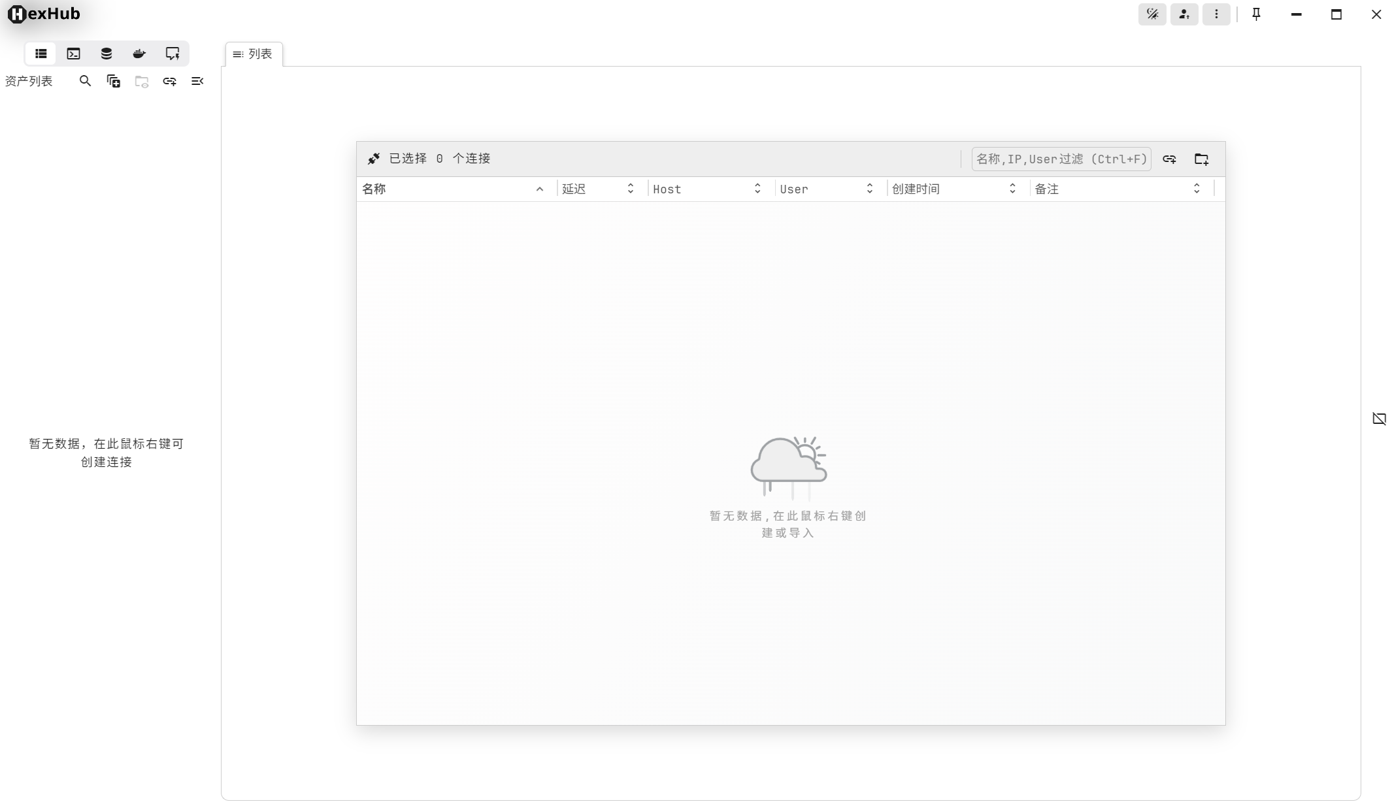Sort the 延迟 column
Screen dimensions: 1392x806
[630, 189]
